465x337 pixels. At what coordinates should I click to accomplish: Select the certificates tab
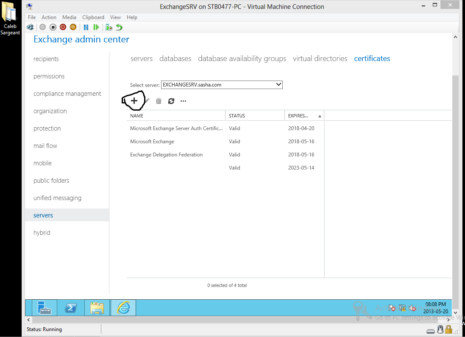[x=372, y=58]
